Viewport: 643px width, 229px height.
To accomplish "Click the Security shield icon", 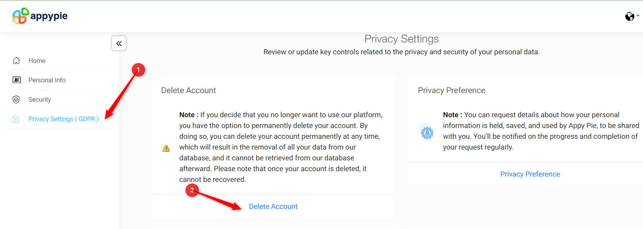I will (x=17, y=99).
